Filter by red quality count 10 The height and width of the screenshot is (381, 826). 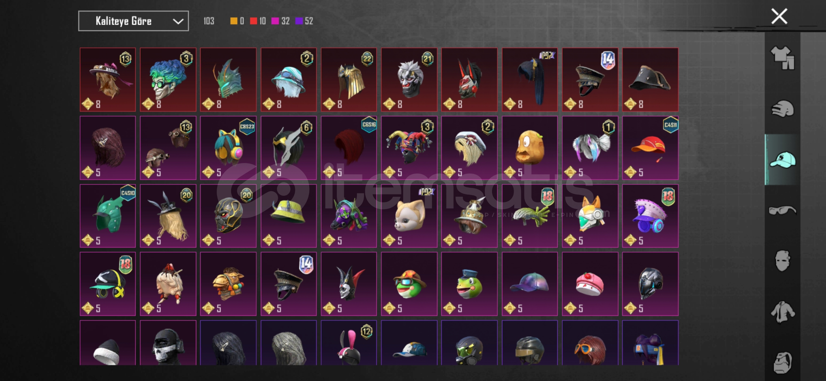258,21
